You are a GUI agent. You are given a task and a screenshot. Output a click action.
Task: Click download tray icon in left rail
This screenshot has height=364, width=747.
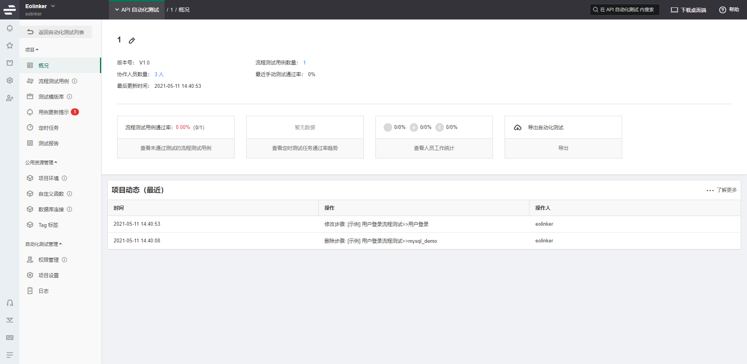click(10, 320)
